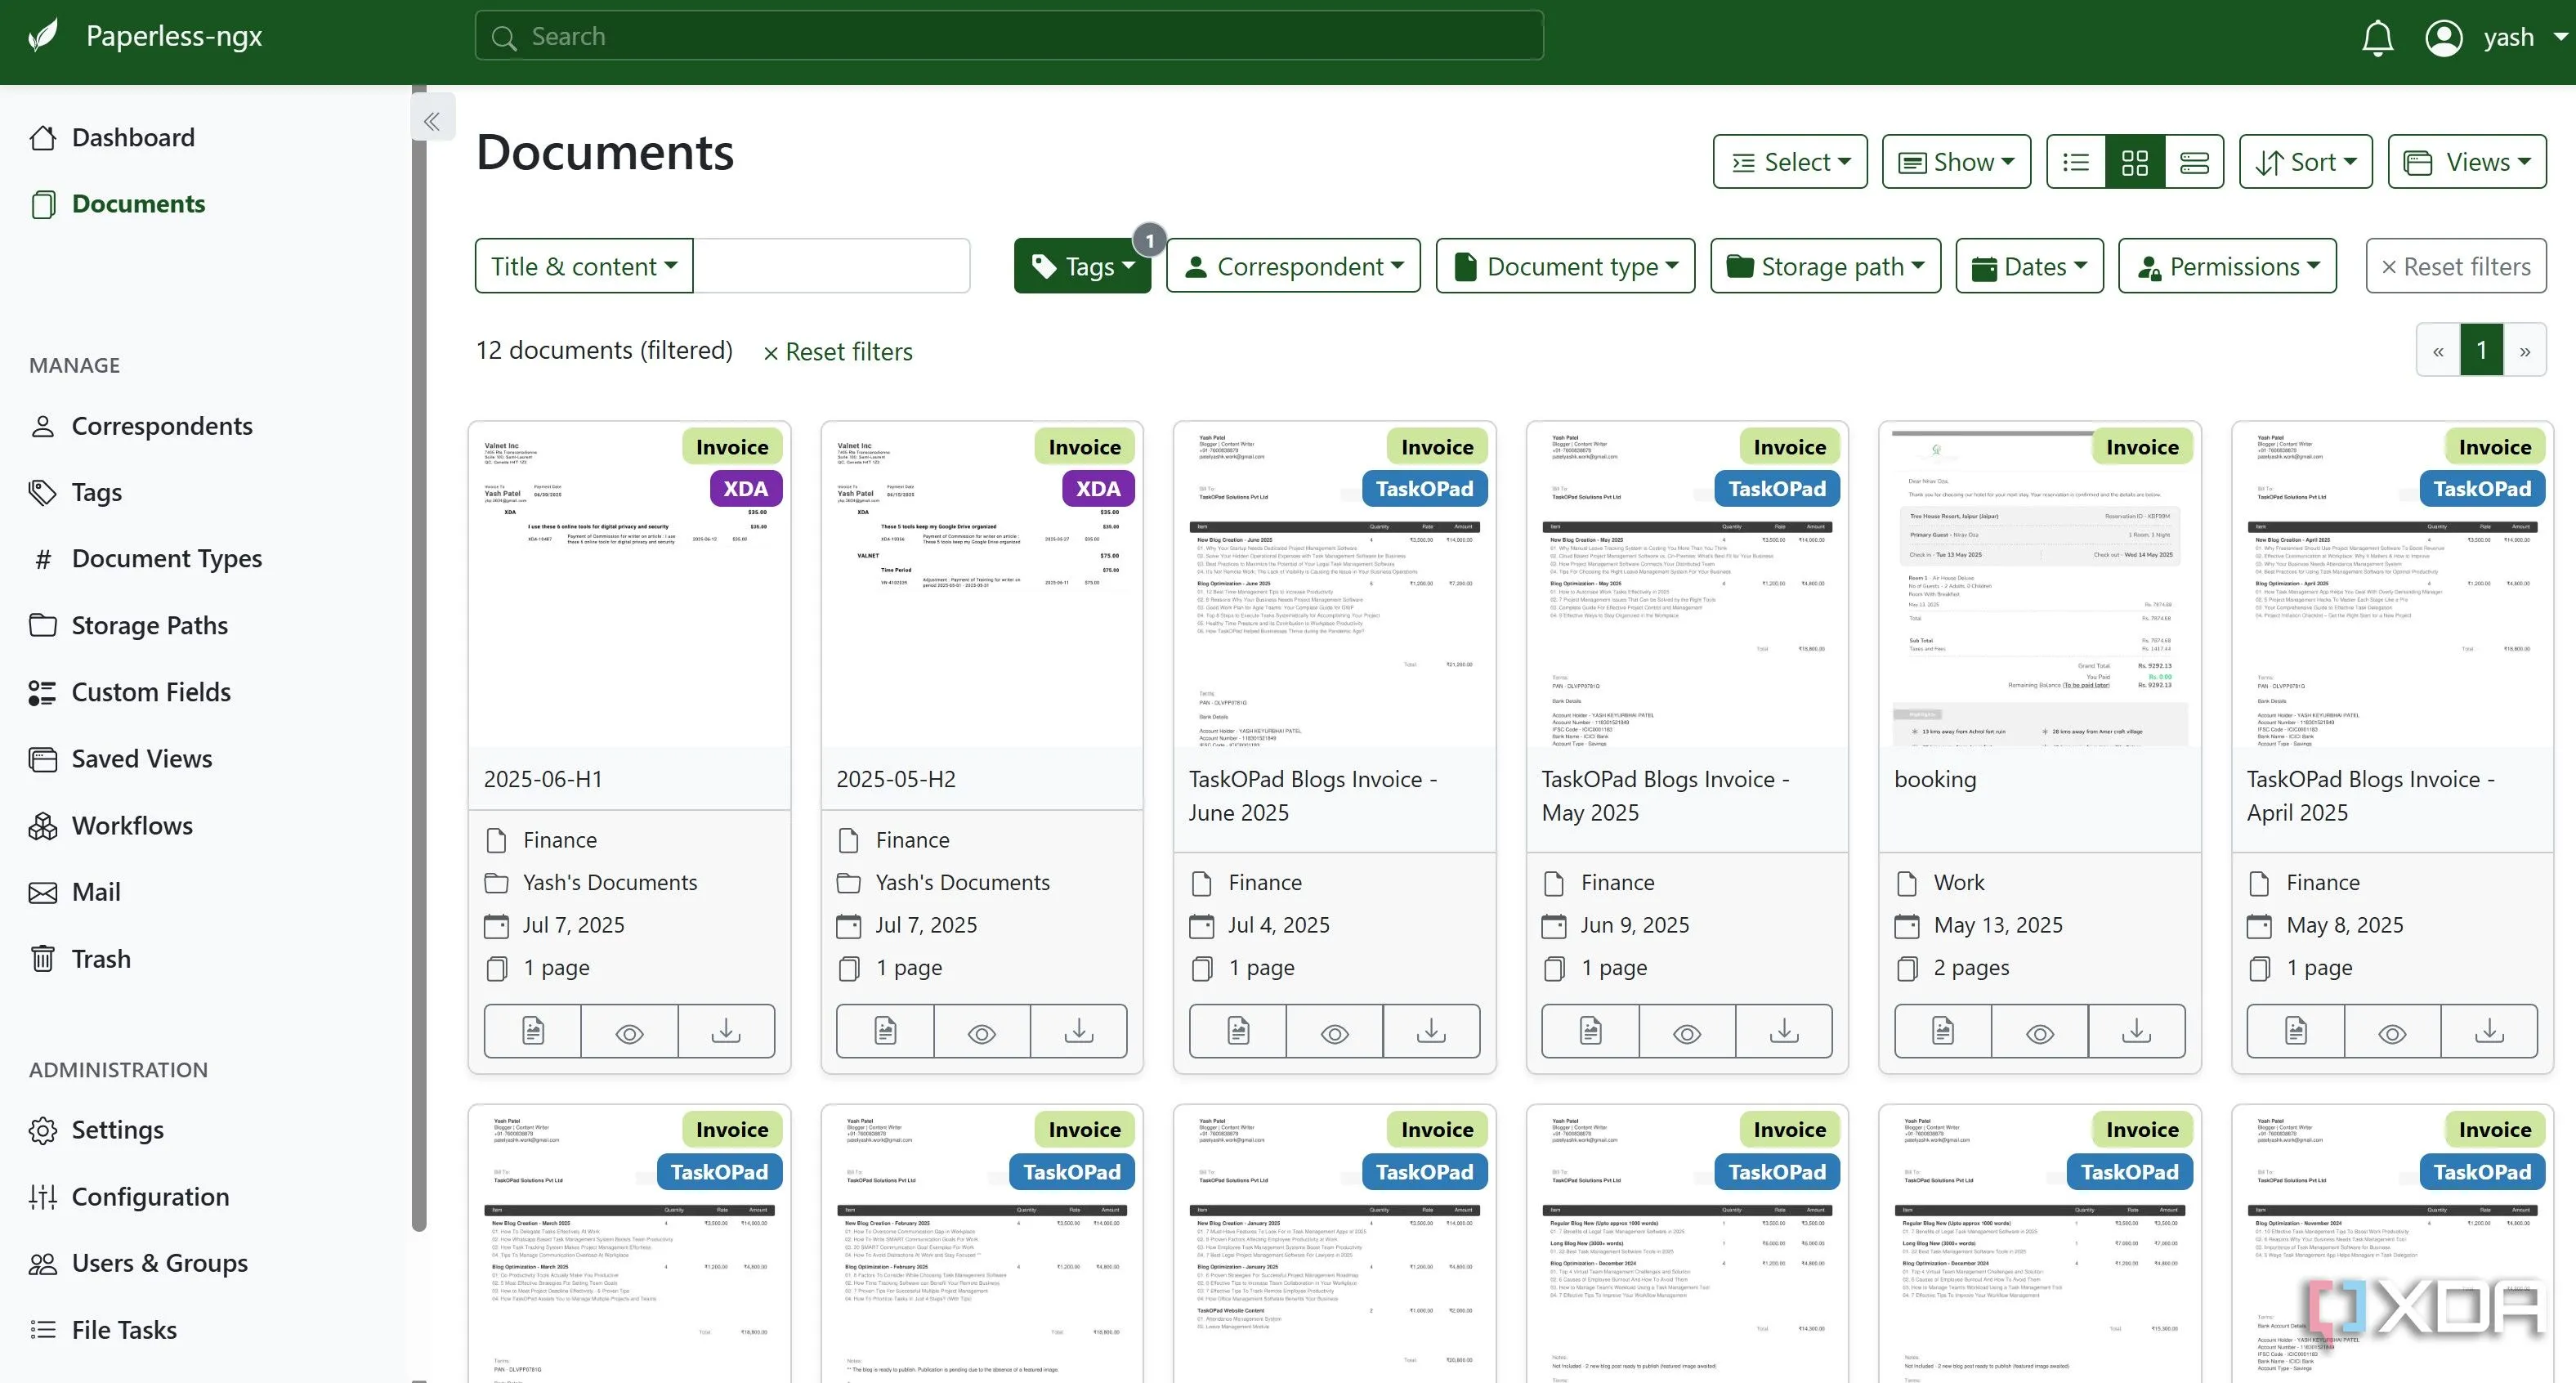
Task: Select page 1 in the pagination control
Action: [x=2481, y=349]
